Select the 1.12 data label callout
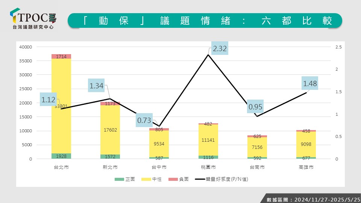This screenshot has height=203, width=361. [49, 100]
